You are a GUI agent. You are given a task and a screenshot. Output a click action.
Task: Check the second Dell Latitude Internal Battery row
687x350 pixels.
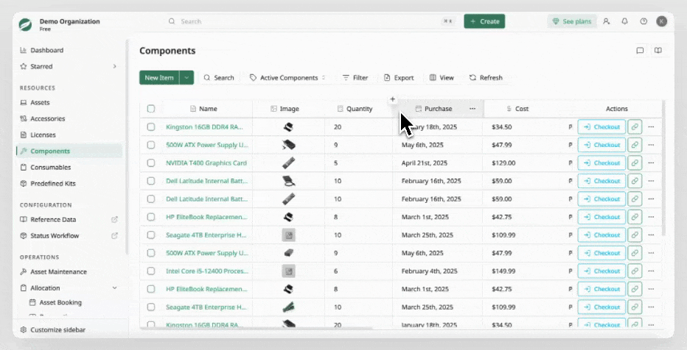click(151, 199)
